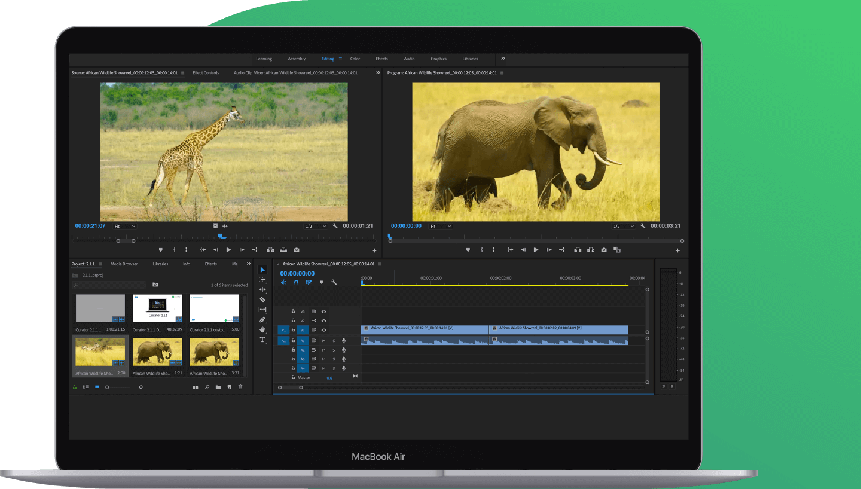The width and height of the screenshot is (861, 489).
Task: Click Export Frame camera in Source monitor
Action: coord(297,250)
